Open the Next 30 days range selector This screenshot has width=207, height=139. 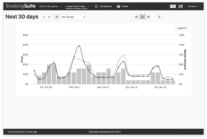click(x=73, y=17)
